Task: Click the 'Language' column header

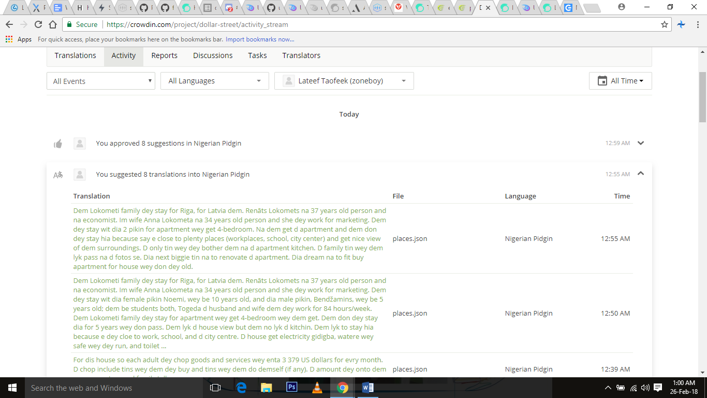Action: click(521, 196)
